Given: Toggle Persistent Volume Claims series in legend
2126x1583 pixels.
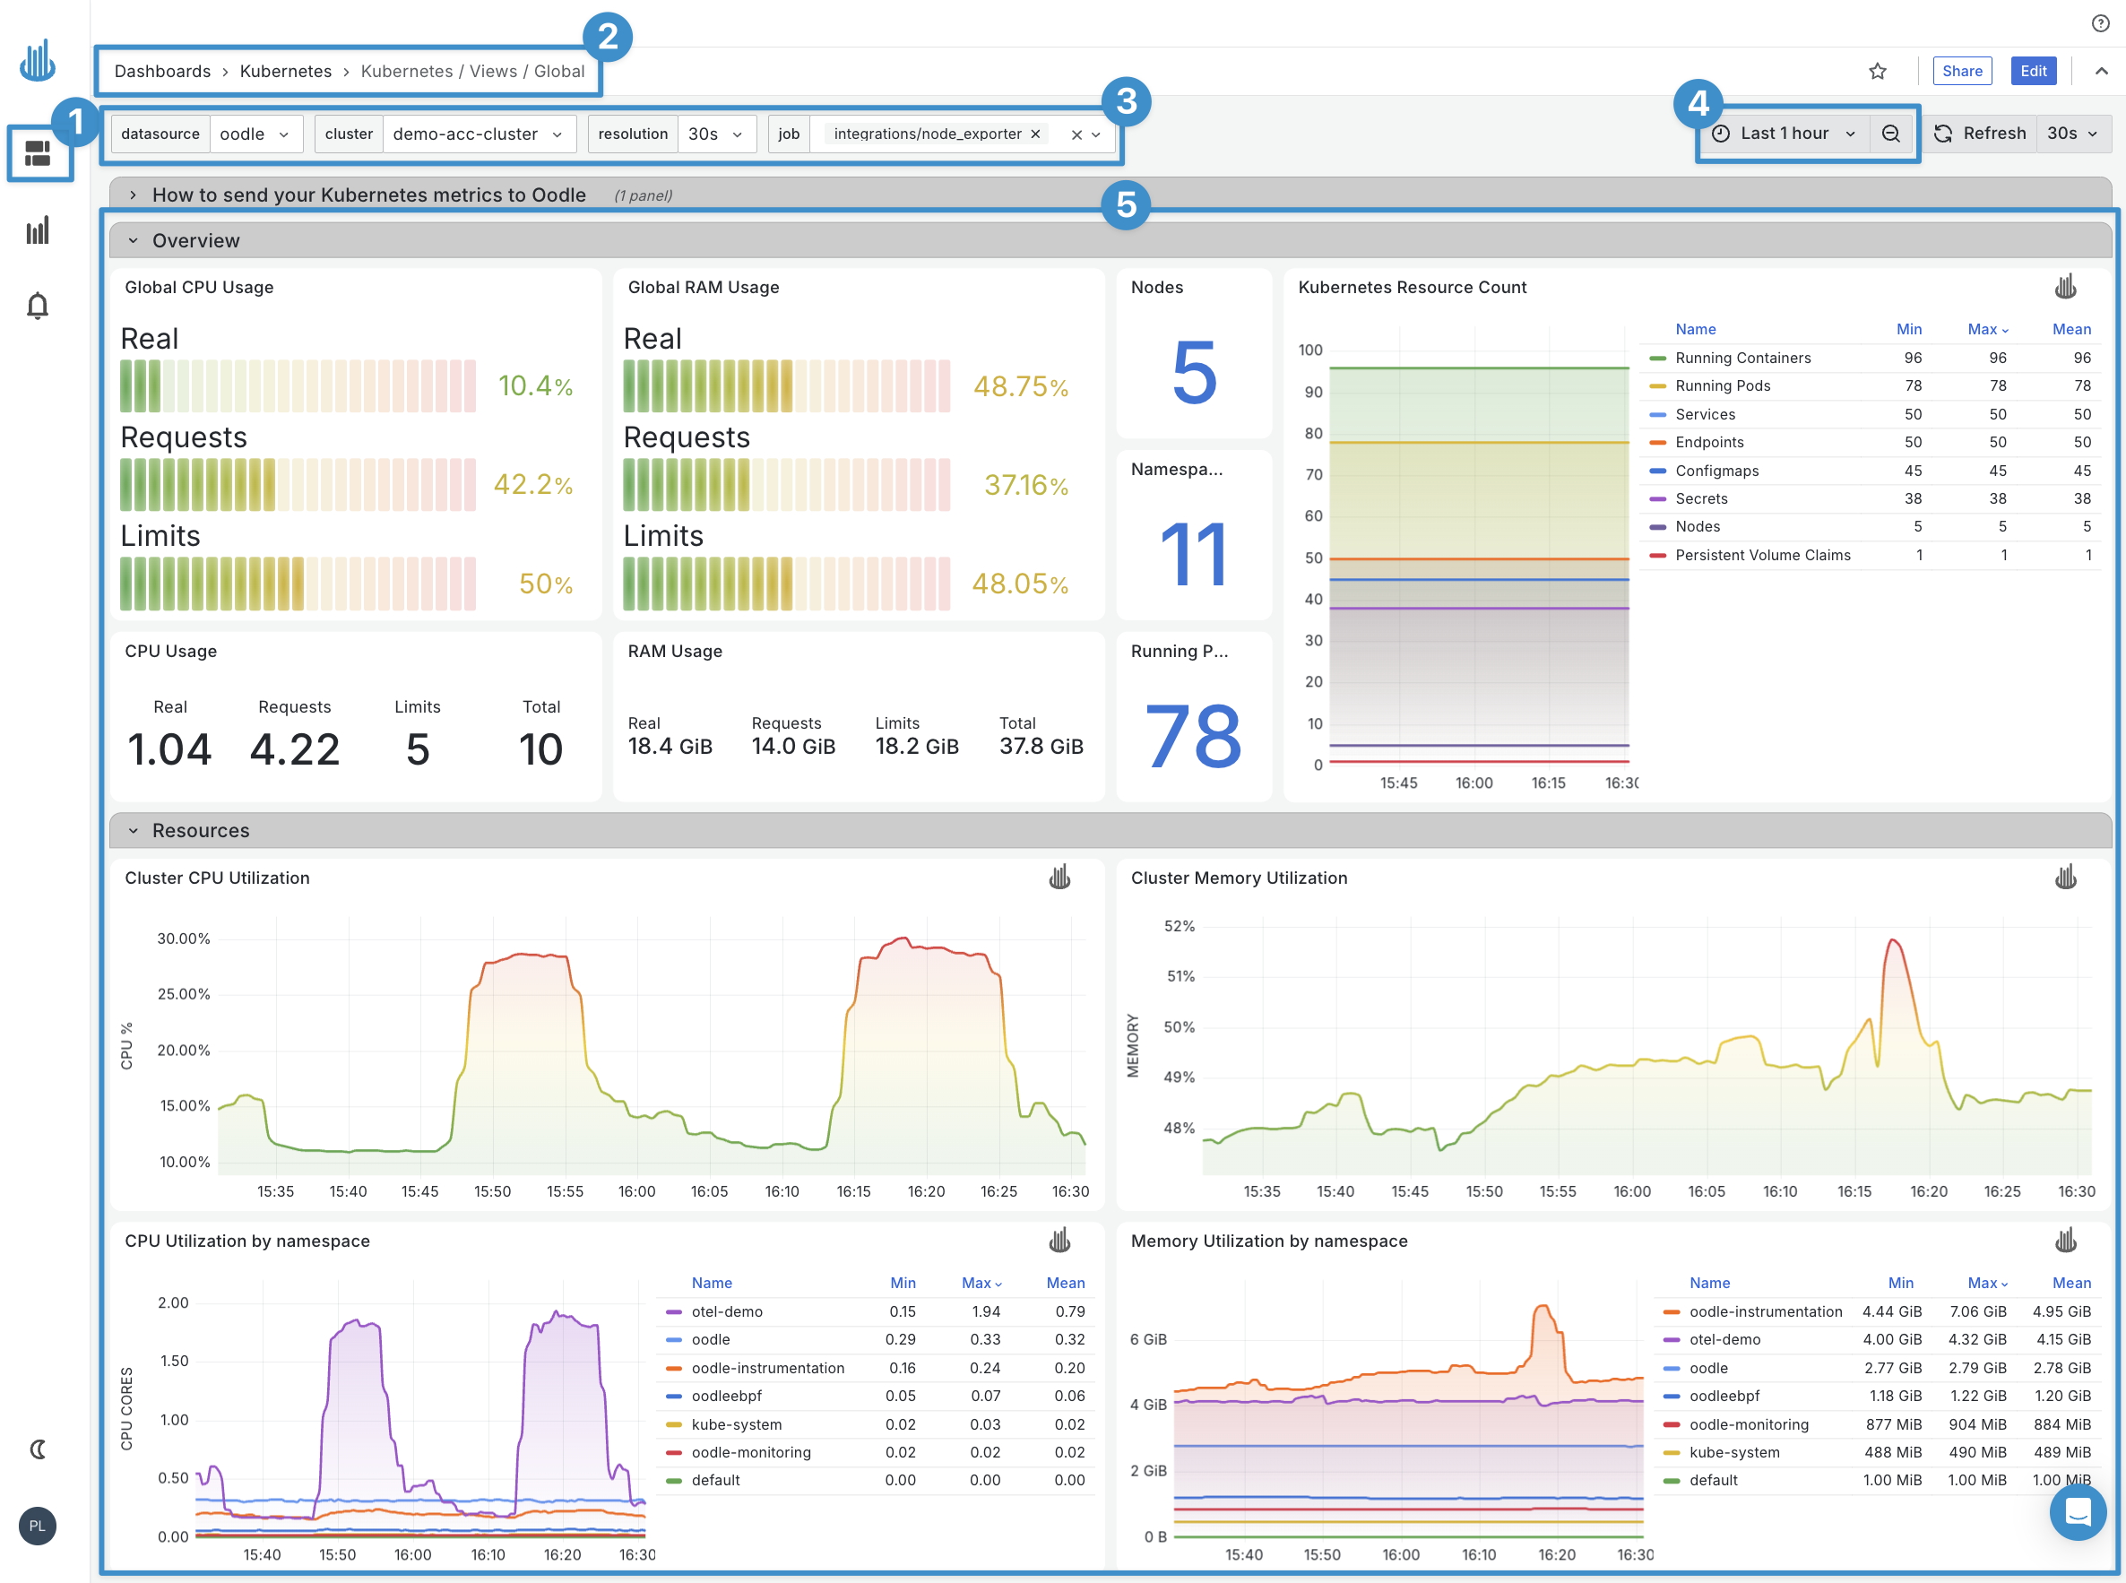Looking at the screenshot, I should pos(1763,555).
